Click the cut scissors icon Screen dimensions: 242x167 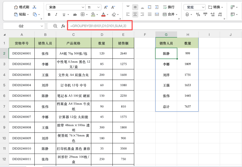[x=34, y=7]
